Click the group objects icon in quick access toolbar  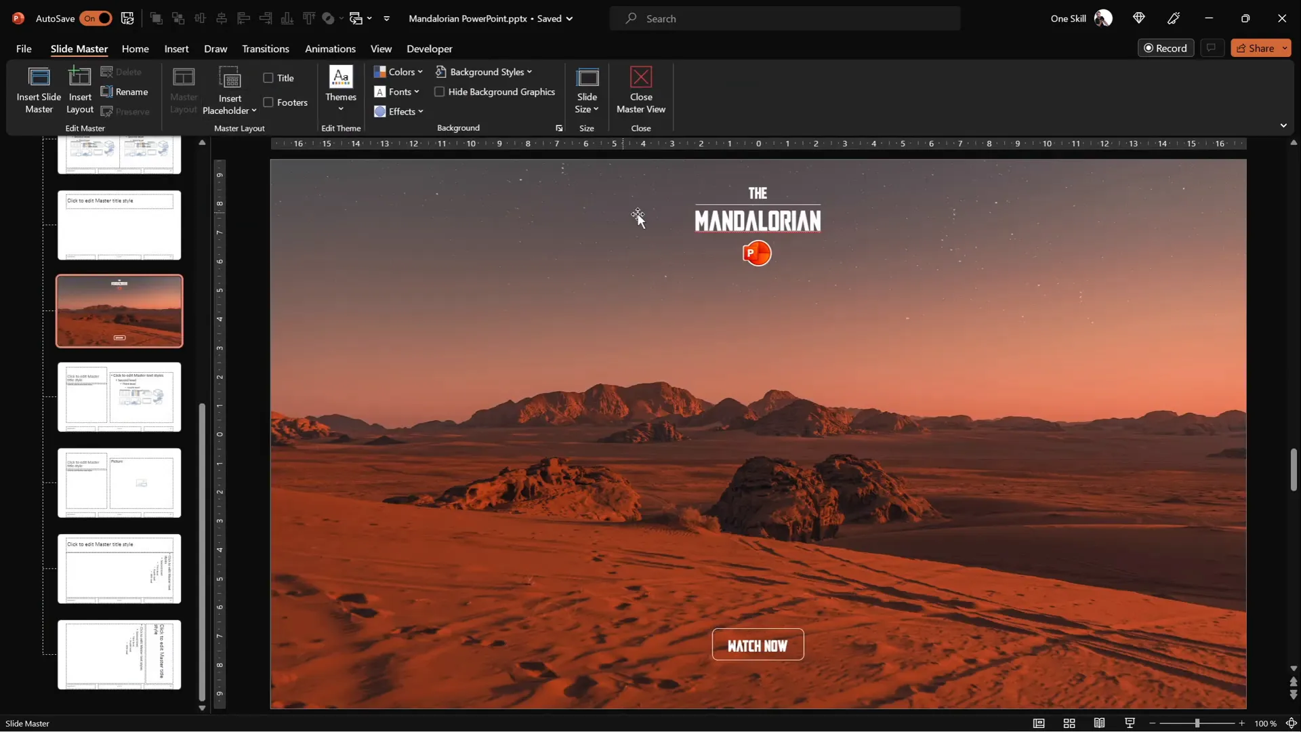click(178, 18)
